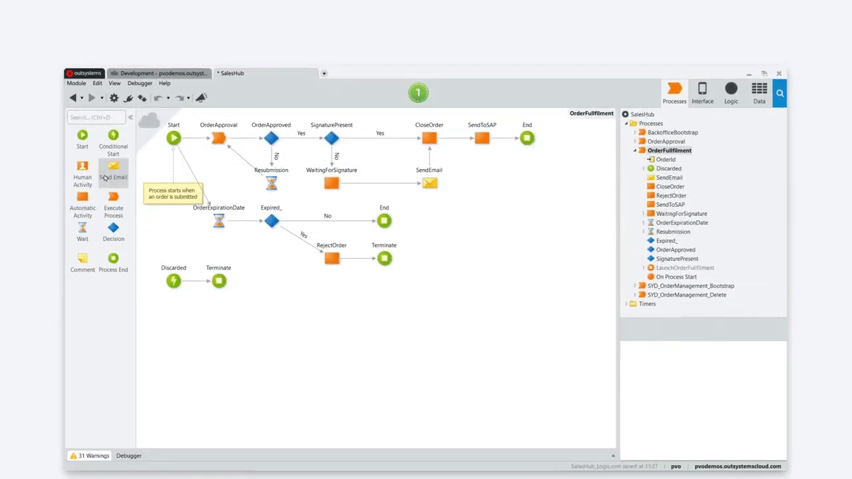Click the OrderApproved decision node on canvas

pos(271,138)
